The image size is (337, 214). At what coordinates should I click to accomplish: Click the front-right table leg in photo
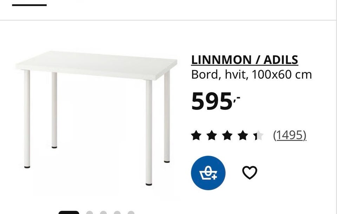pyautogui.click(x=149, y=133)
